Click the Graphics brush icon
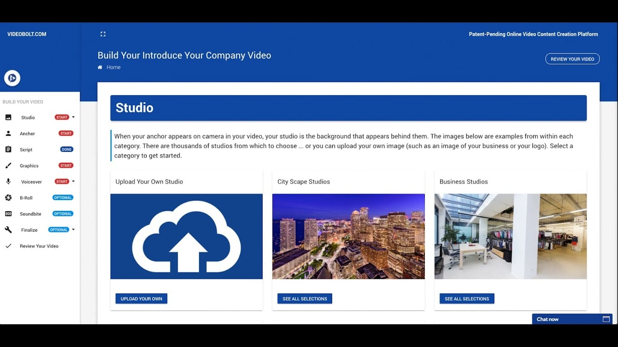Screen dimensions: 618x347 click(8, 166)
